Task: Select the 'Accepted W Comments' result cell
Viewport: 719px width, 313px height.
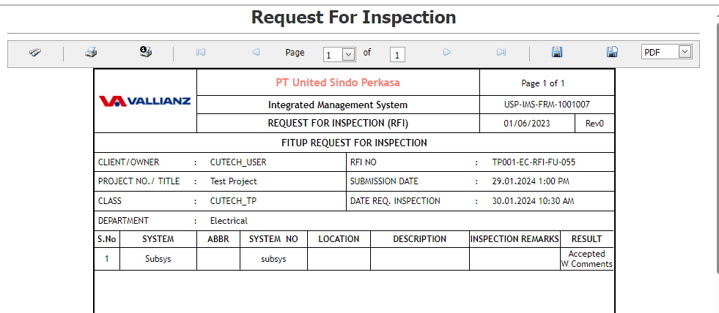Action: 586,259
